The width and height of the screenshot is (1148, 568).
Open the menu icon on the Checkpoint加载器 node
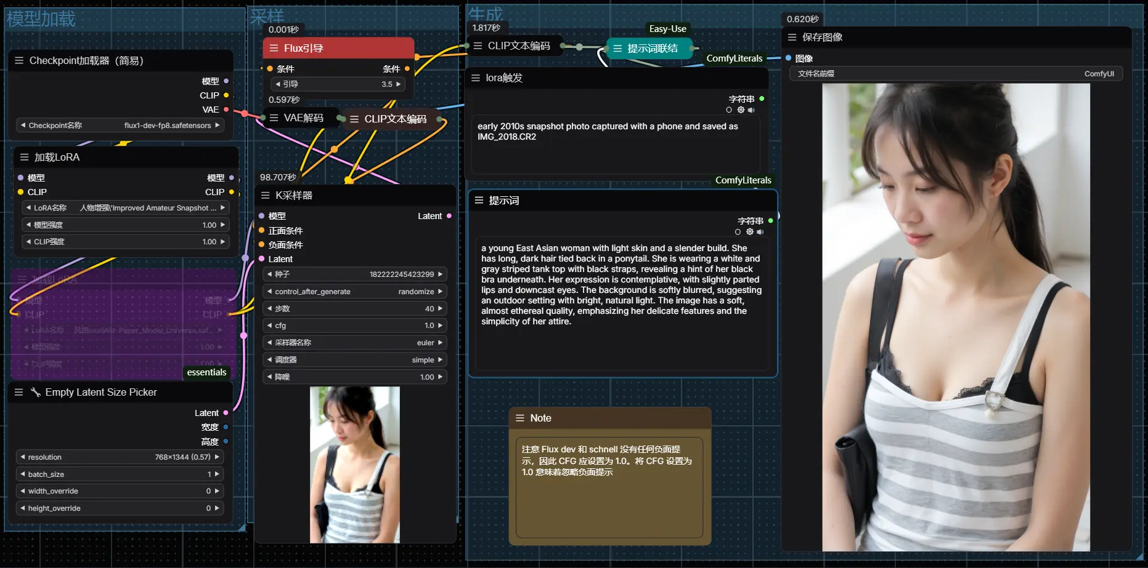pos(19,60)
